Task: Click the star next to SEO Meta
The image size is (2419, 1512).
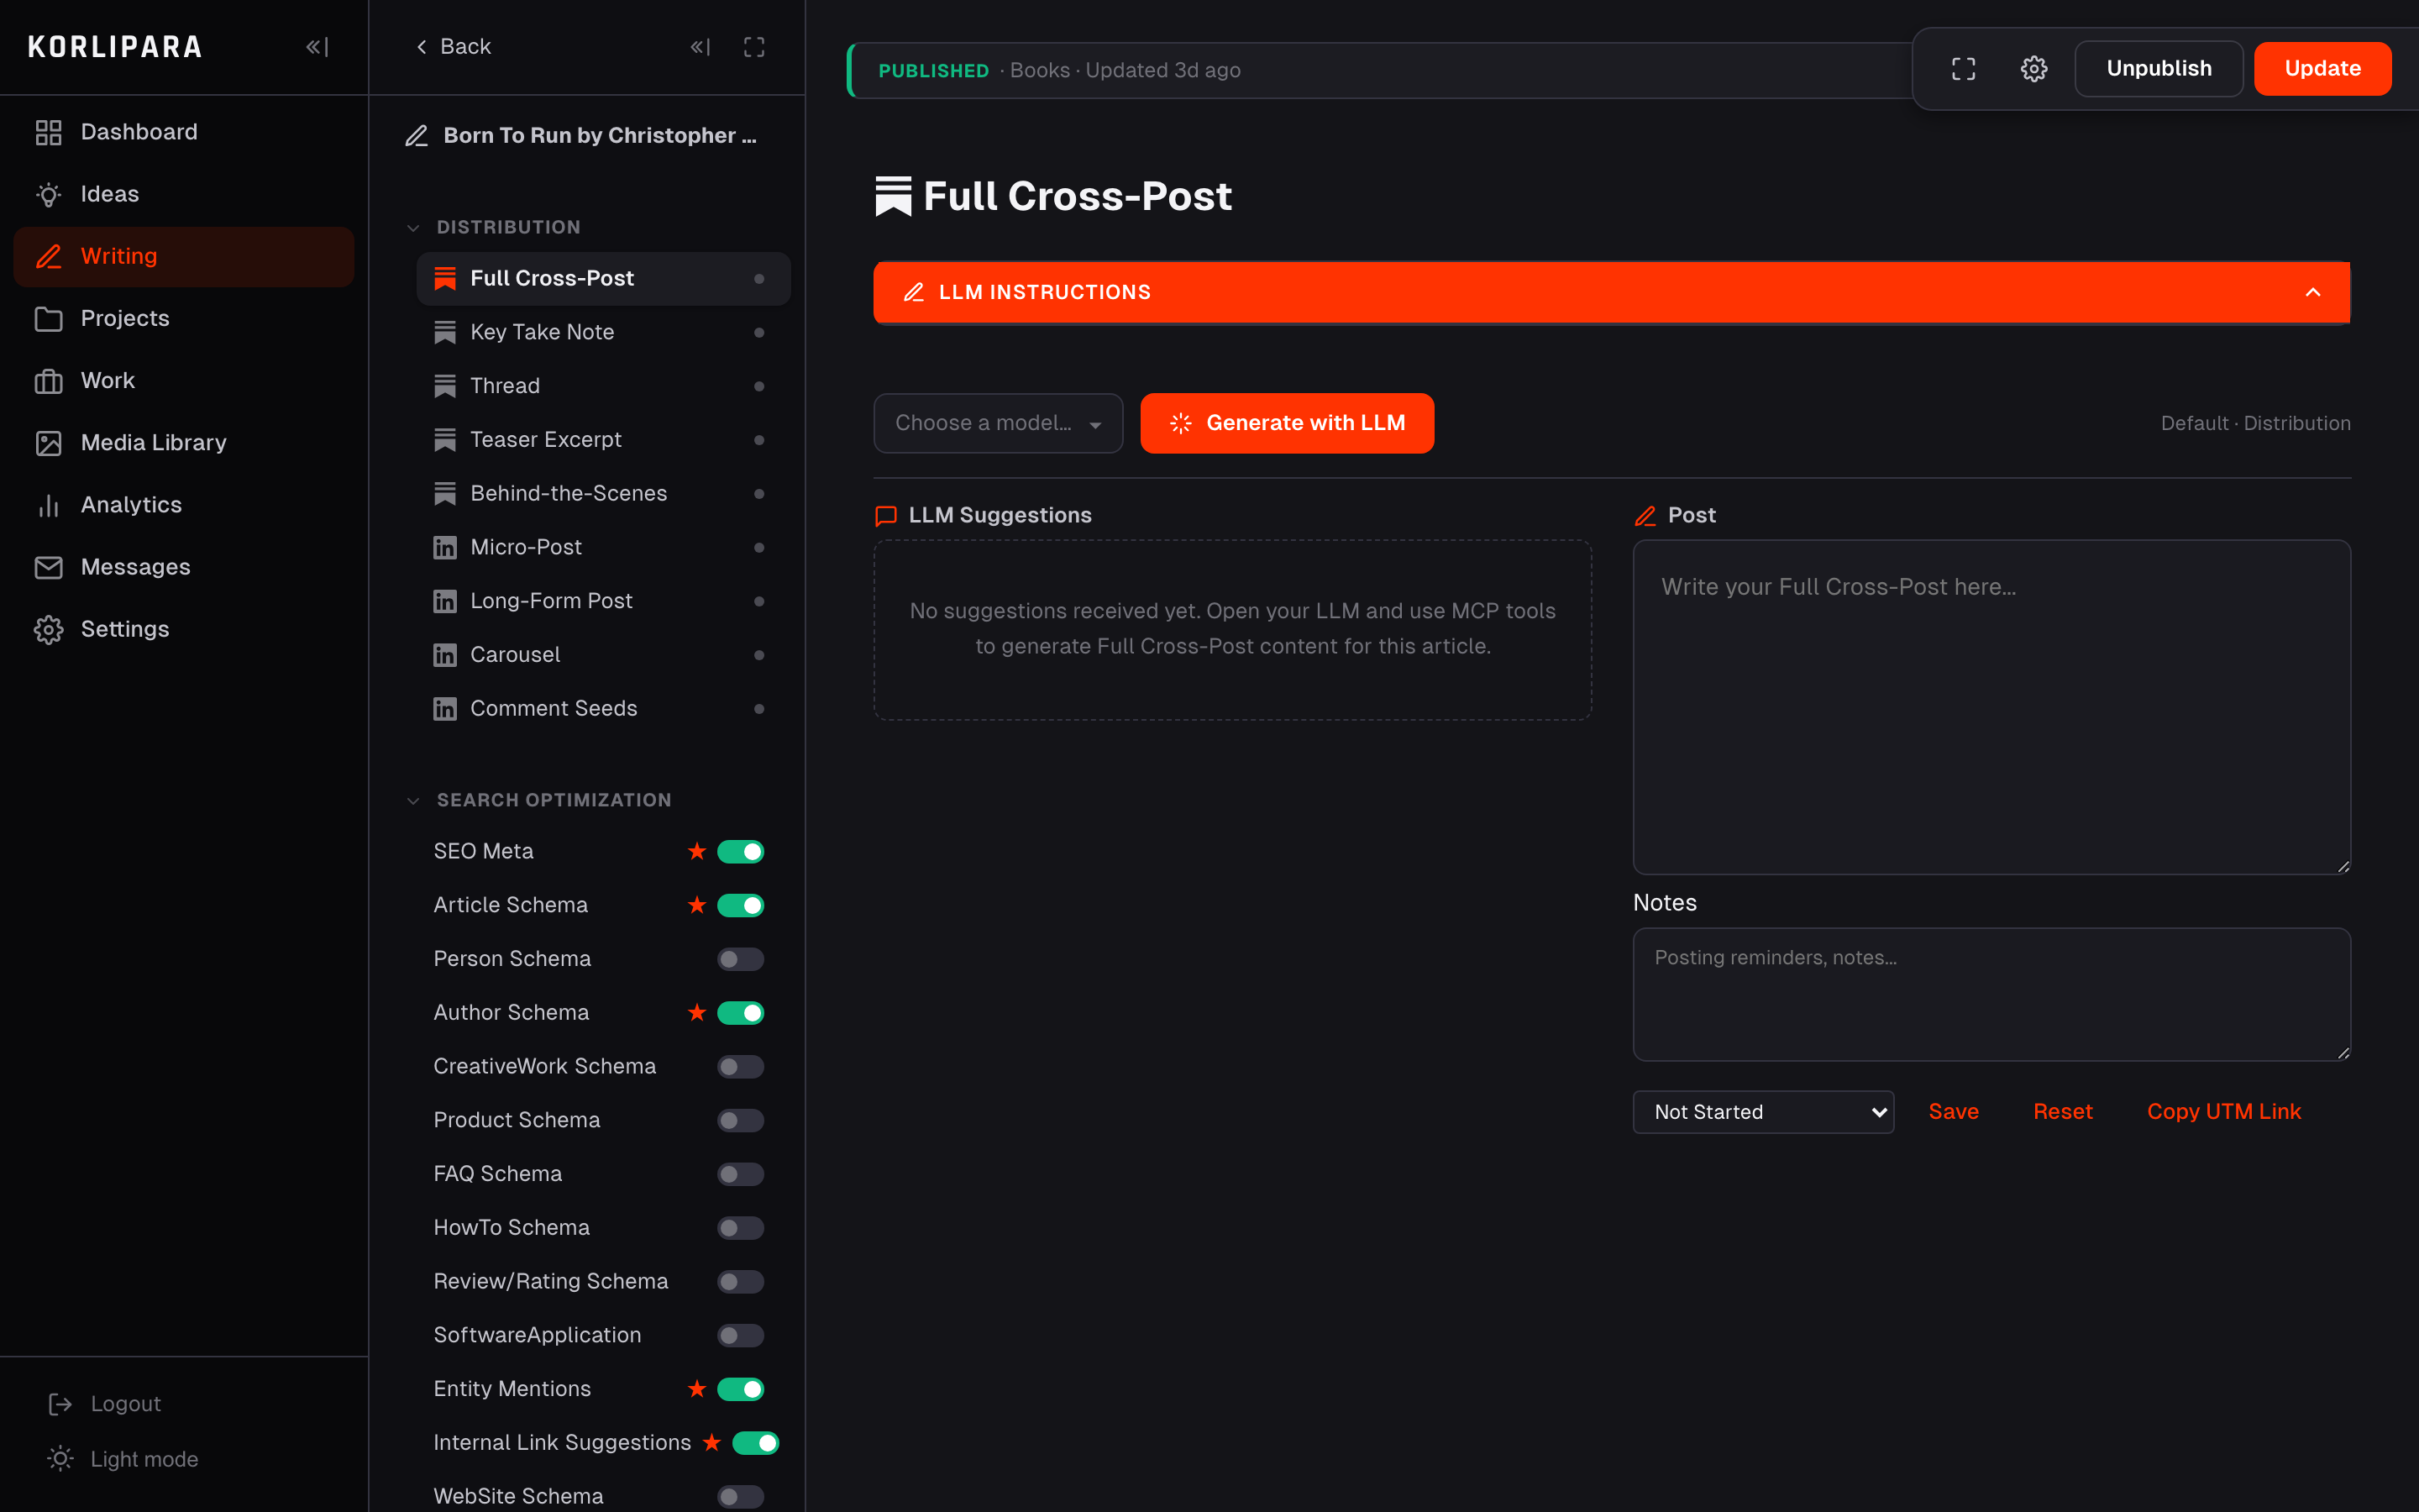Action: [696, 851]
